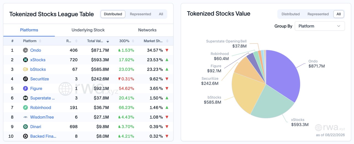354x144 pixels.
Task: Click the Robinhood $60.4M pie label
Action: (x=220, y=56)
